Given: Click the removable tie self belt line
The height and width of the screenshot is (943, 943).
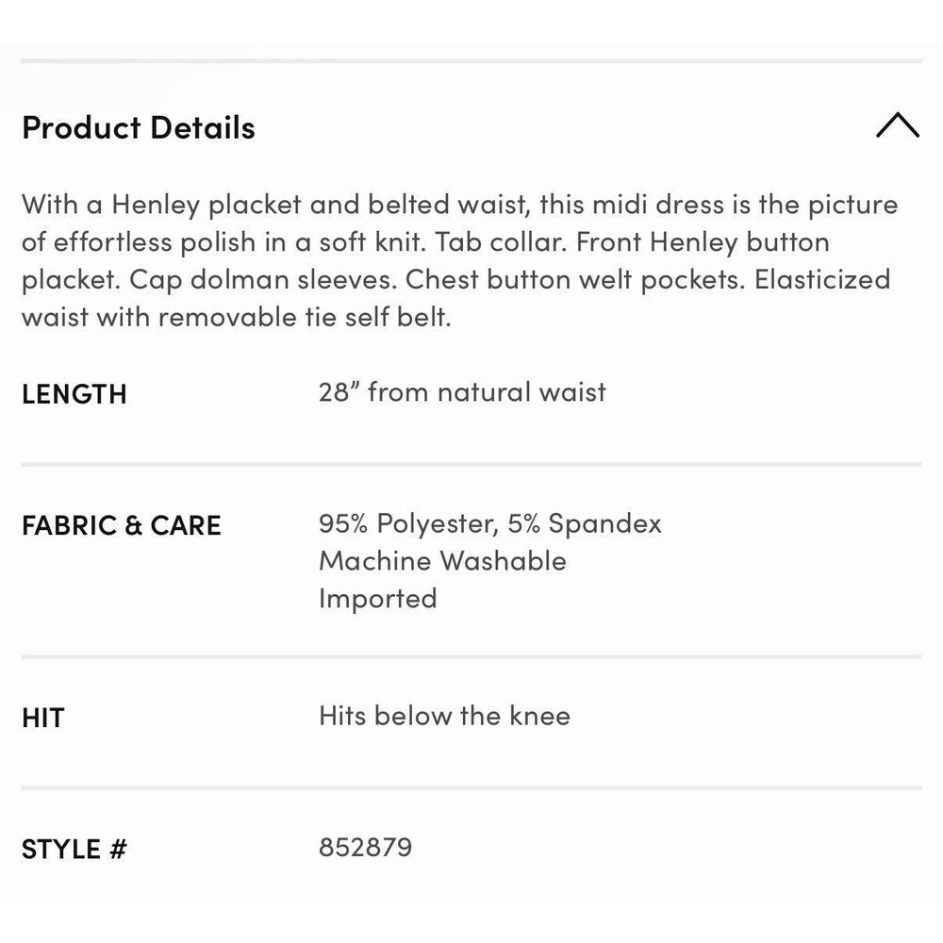Looking at the screenshot, I should point(237,317).
